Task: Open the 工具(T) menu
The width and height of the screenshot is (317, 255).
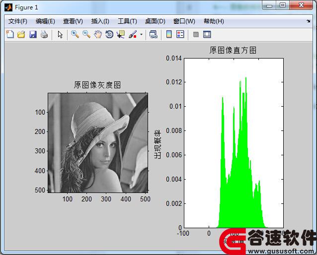Action: click(127, 21)
